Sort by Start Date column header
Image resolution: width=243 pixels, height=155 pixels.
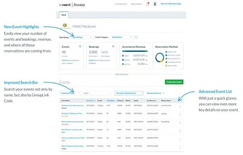coord(90,101)
